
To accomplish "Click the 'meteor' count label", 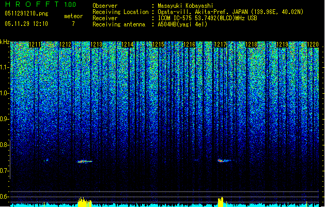I will tap(73, 16).
